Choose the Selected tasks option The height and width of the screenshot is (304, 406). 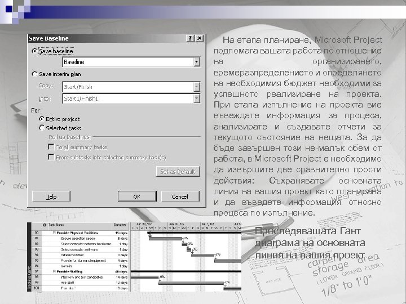(x=41, y=128)
